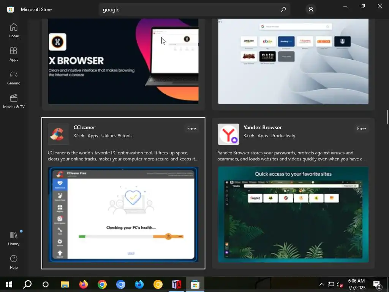The width and height of the screenshot is (389, 292).
Task: Open the user account profile icon
Action: [311, 10]
